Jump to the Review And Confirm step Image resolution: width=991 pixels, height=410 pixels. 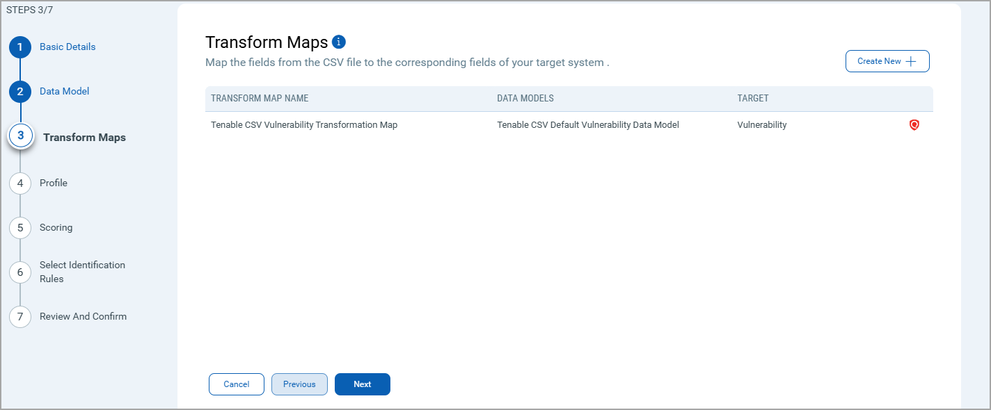83,317
